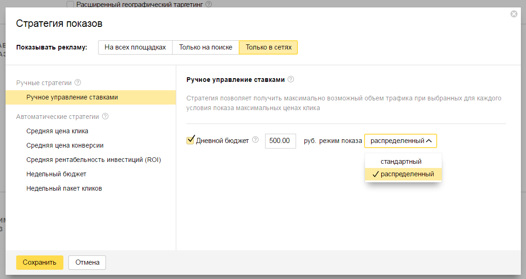This screenshot has width=526, height=279.
Task: Click the Отмена button
Action: [x=87, y=262]
